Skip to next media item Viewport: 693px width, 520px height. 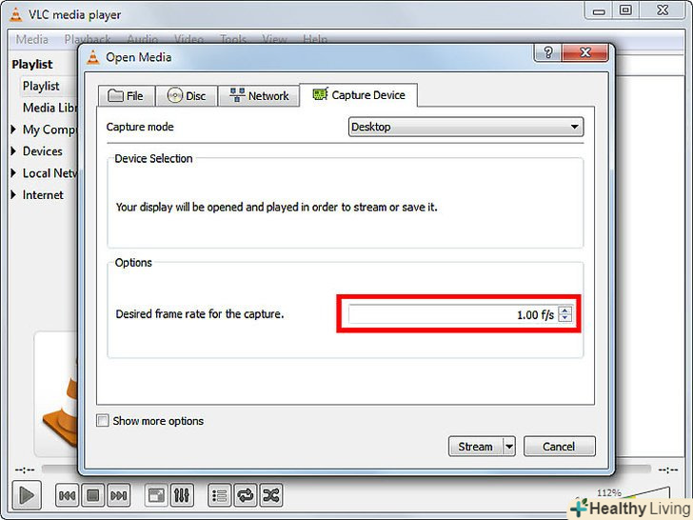118,495
